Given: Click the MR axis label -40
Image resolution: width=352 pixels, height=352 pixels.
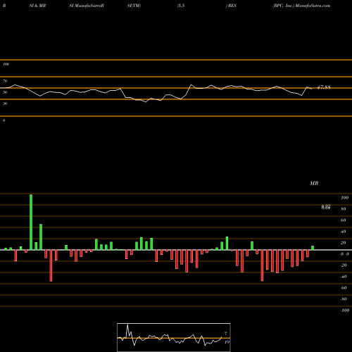Looking at the screenshot, I should click(344, 277).
